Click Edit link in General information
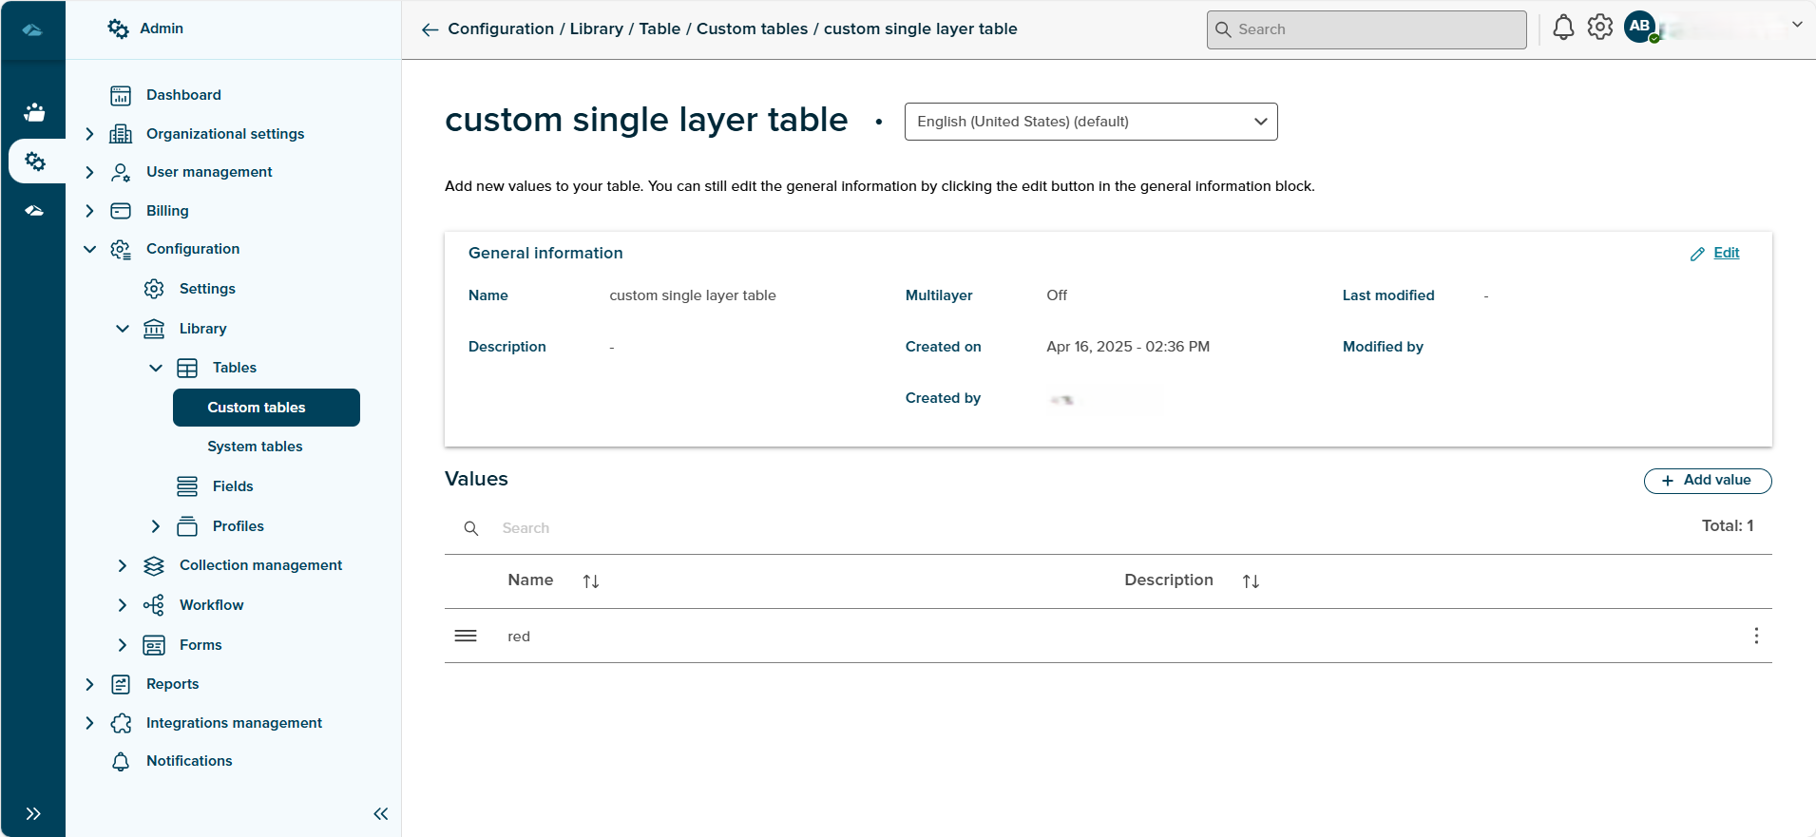 (1726, 253)
